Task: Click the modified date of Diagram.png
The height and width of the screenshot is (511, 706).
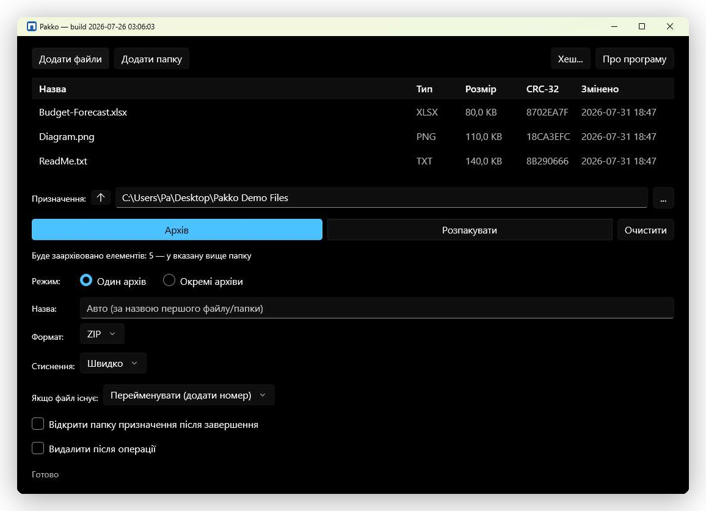Action: tap(619, 136)
